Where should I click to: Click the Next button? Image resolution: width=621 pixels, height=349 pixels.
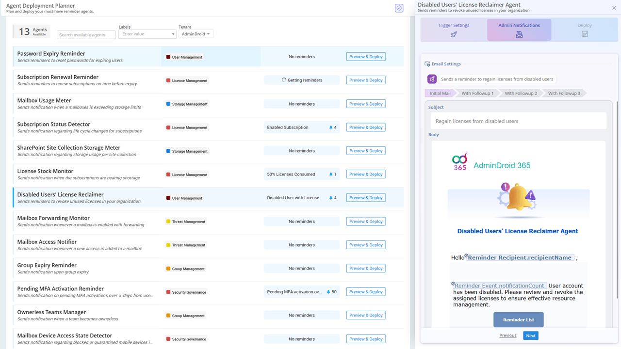(x=531, y=335)
